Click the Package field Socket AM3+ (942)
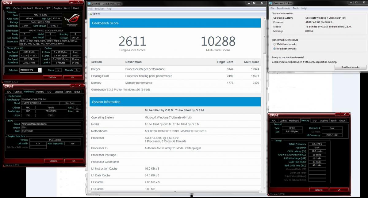 (40, 22)
